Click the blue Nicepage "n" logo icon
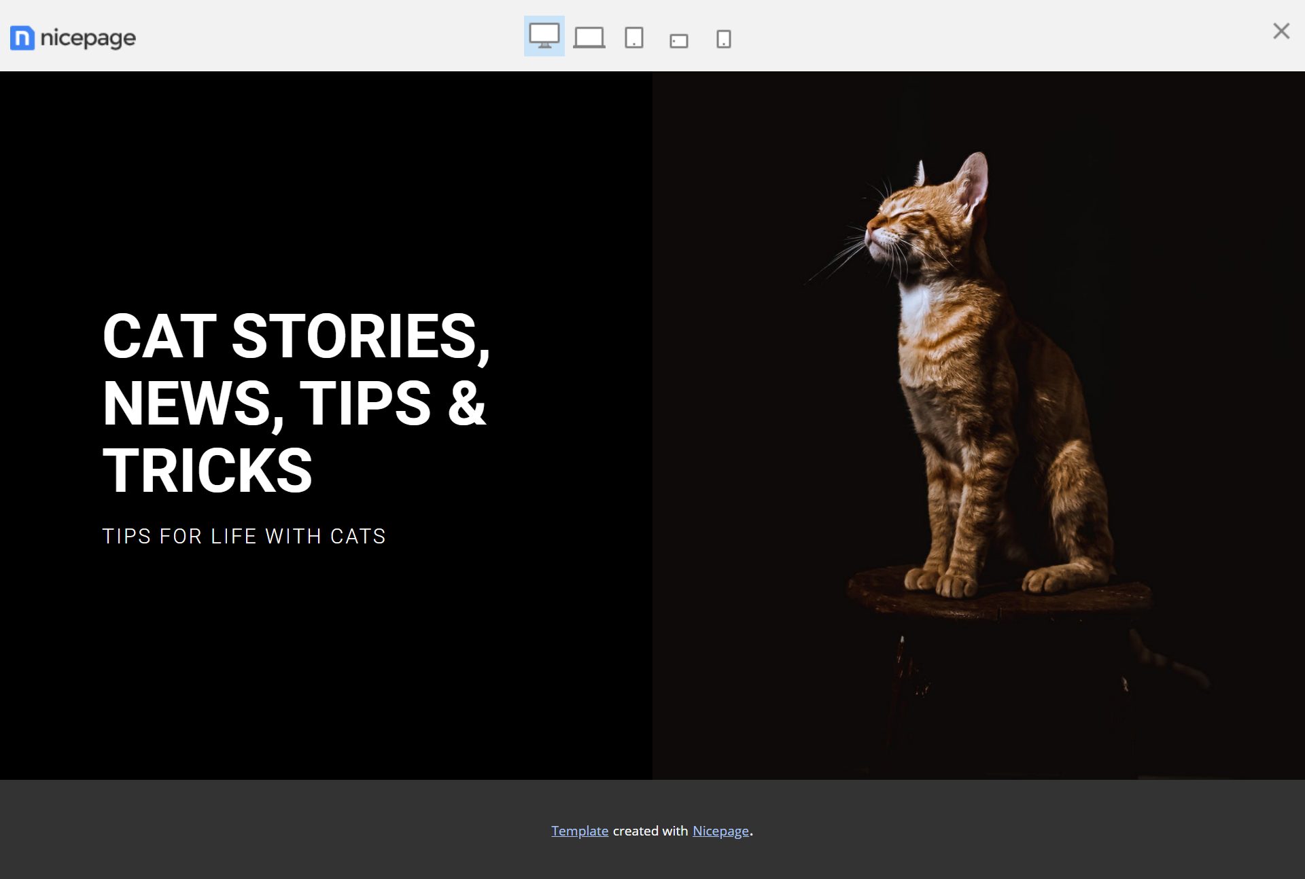The width and height of the screenshot is (1305, 879). pos(22,38)
